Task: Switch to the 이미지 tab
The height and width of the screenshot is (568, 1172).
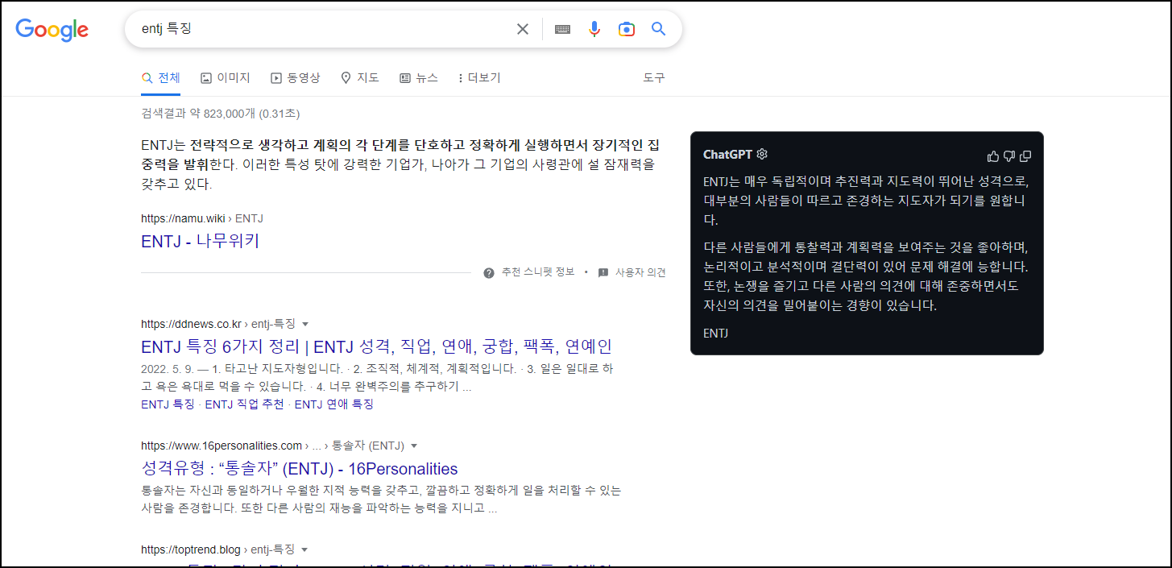Action: click(x=226, y=78)
